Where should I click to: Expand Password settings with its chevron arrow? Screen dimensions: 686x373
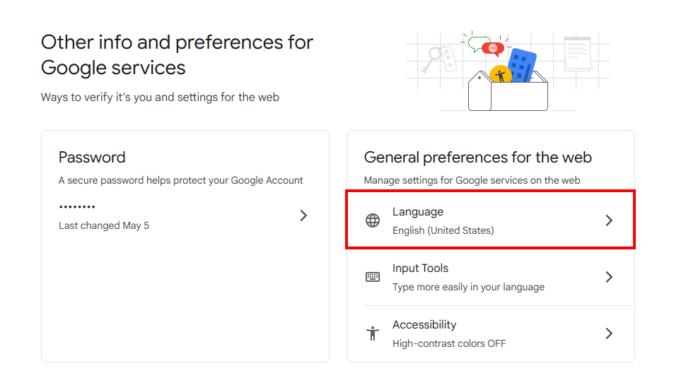(303, 215)
